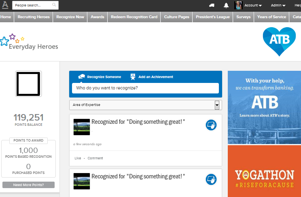The width and height of the screenshot is (301, 197).
Task: Click recognition badge icon on second post
Action: tap(211, 179)
